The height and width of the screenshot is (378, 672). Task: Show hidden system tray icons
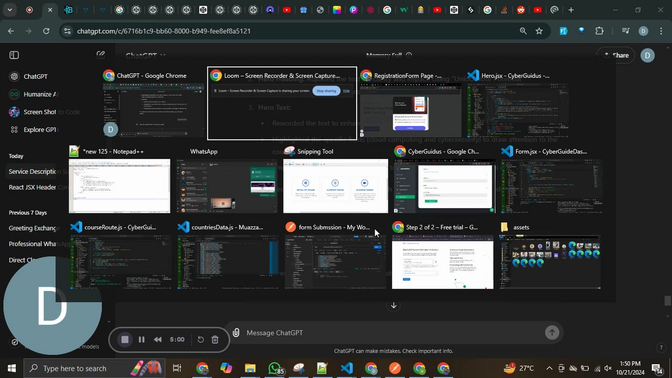point(549,369)
